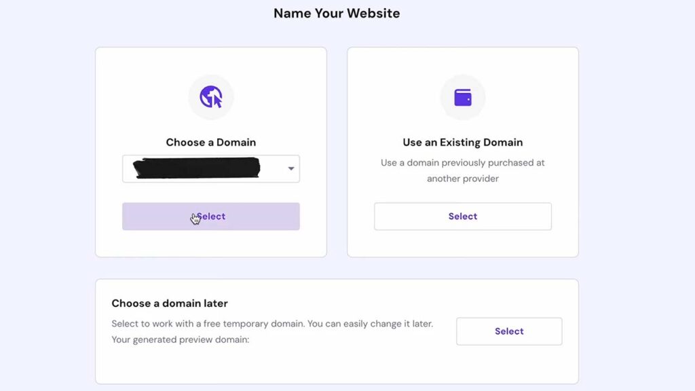Expand the domain dropdown arrow
Image resolution: width=695 pixels, height=391 pixels.
290,168
